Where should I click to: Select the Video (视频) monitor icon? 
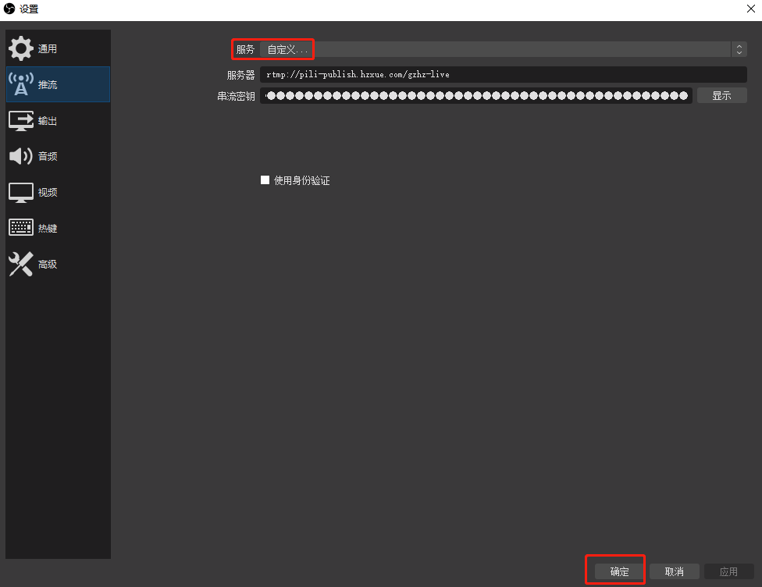point(21,192)
